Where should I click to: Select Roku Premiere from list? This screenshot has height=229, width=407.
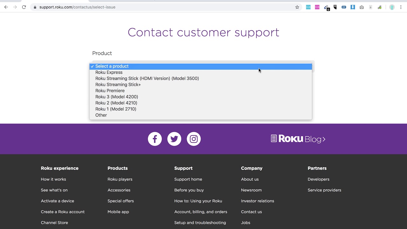coord(201,91)
